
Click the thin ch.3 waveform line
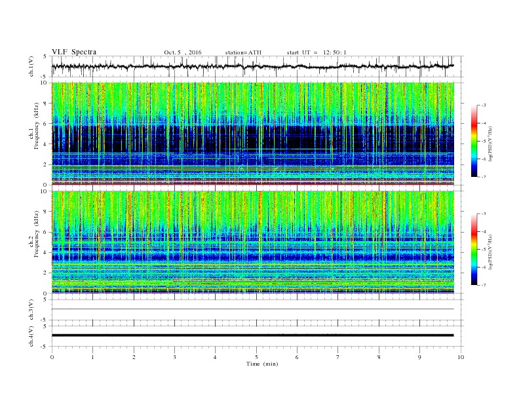point(253,309)
